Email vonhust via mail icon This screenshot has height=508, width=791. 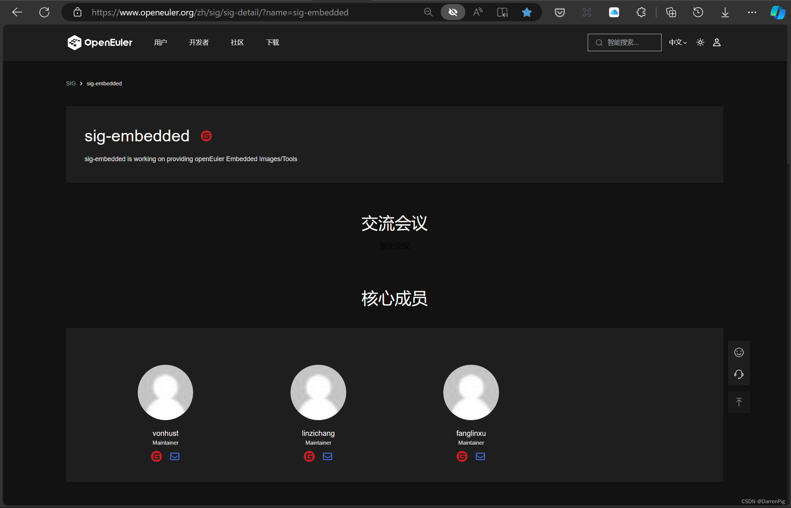click(x=175, y=456)
